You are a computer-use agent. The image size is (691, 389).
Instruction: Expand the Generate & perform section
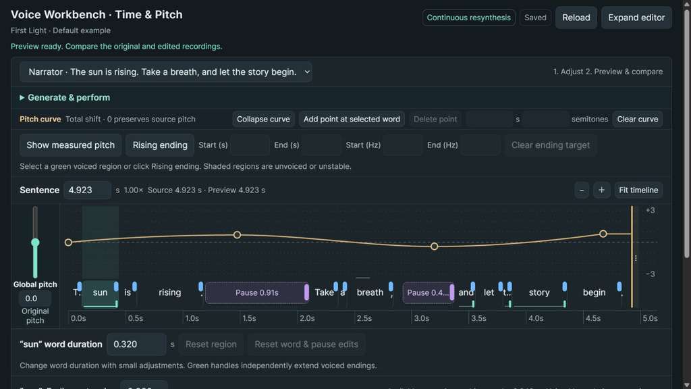pyautogui.click(x=65, y=97)
